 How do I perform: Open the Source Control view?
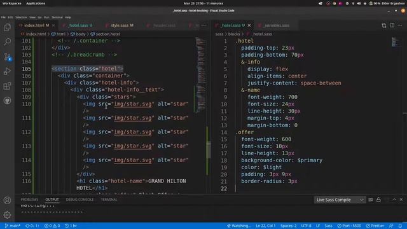[7, 57]
